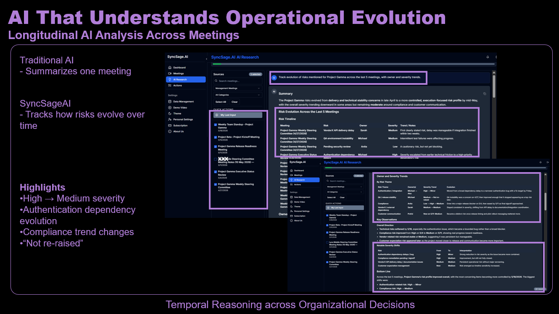Click the 5 selected badge in upper screenshot

tap(255, 74)
